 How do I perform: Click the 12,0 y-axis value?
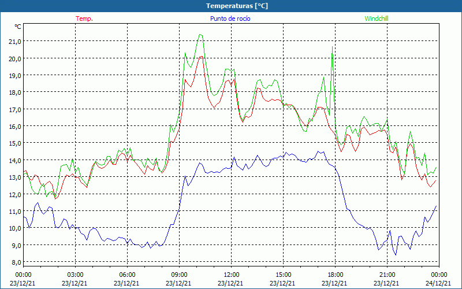(15, 194)
